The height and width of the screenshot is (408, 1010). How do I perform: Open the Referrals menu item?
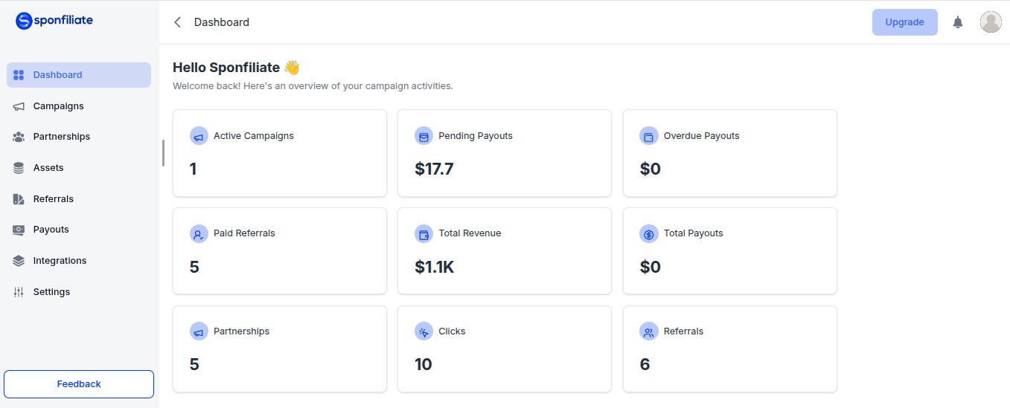pos(79,199)
